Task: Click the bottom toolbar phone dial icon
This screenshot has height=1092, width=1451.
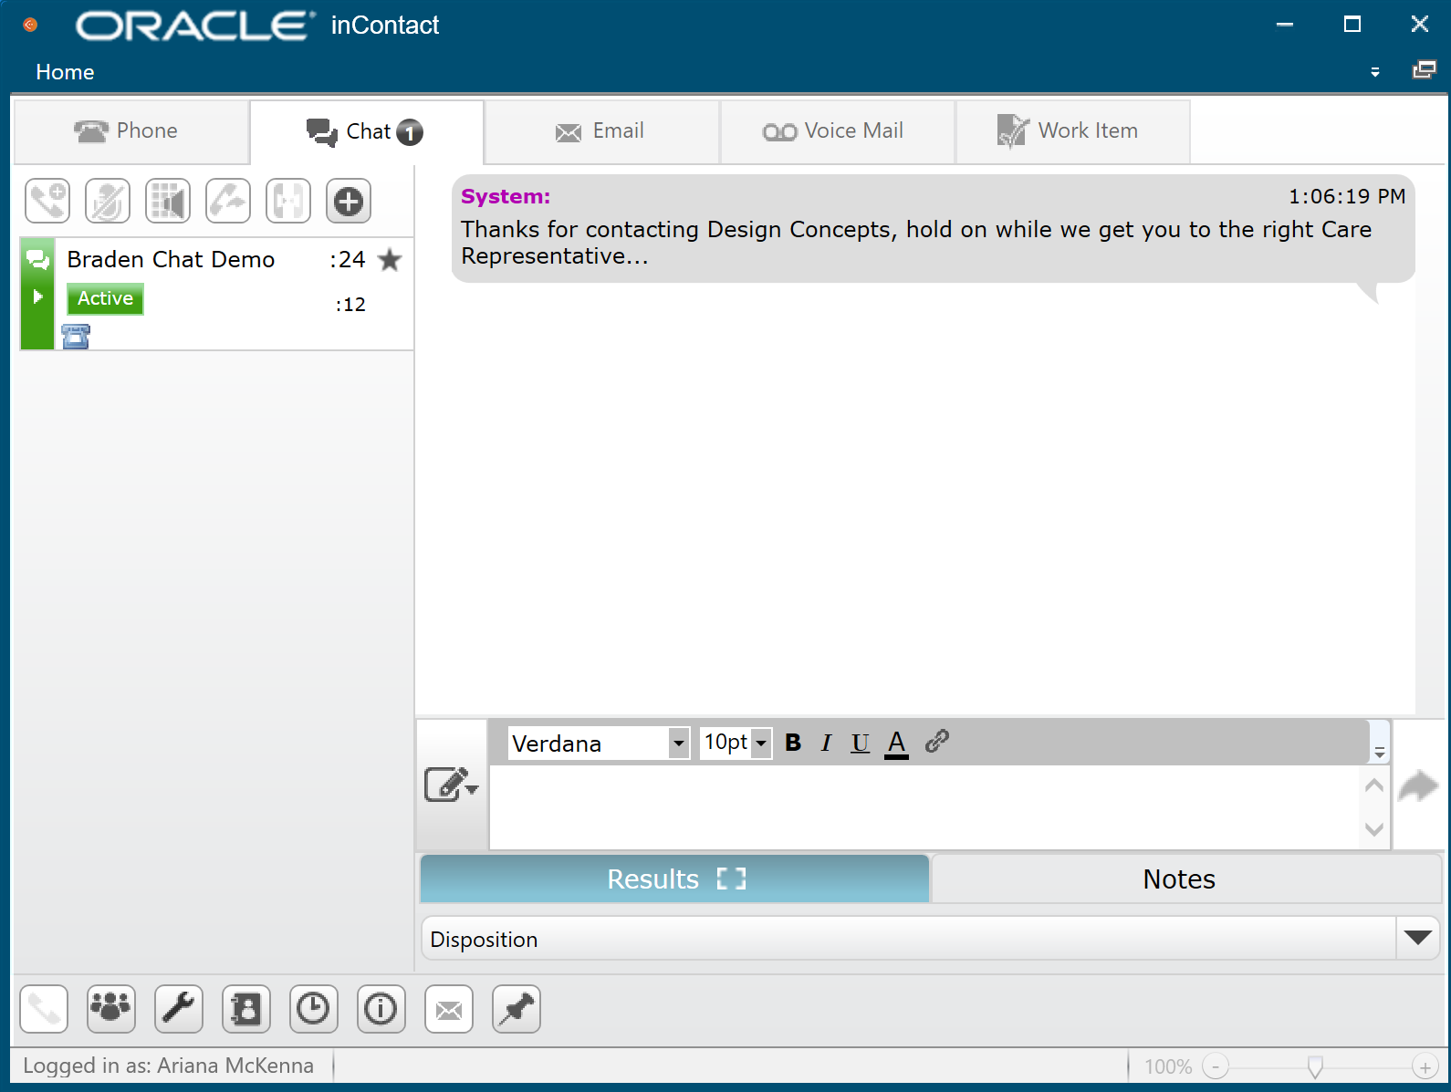Action: tap(44, 1009)
